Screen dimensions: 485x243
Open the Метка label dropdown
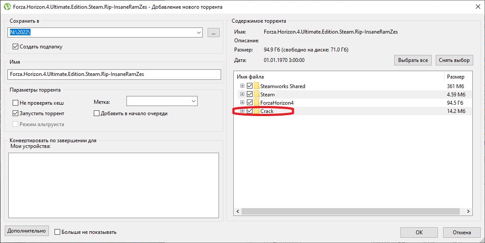pyautogui.click(x=194, y=101)
